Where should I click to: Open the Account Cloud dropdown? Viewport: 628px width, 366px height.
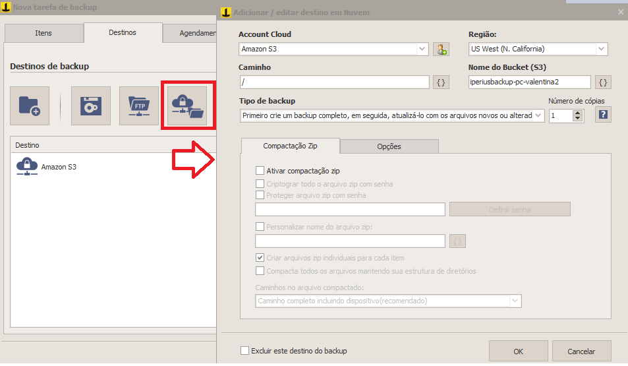422,49
